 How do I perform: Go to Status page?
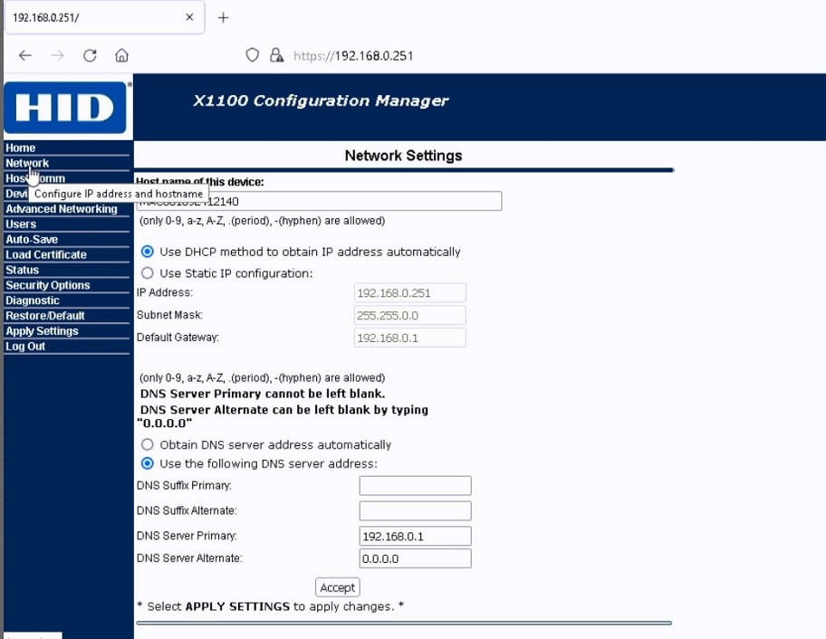pos(22,270)
